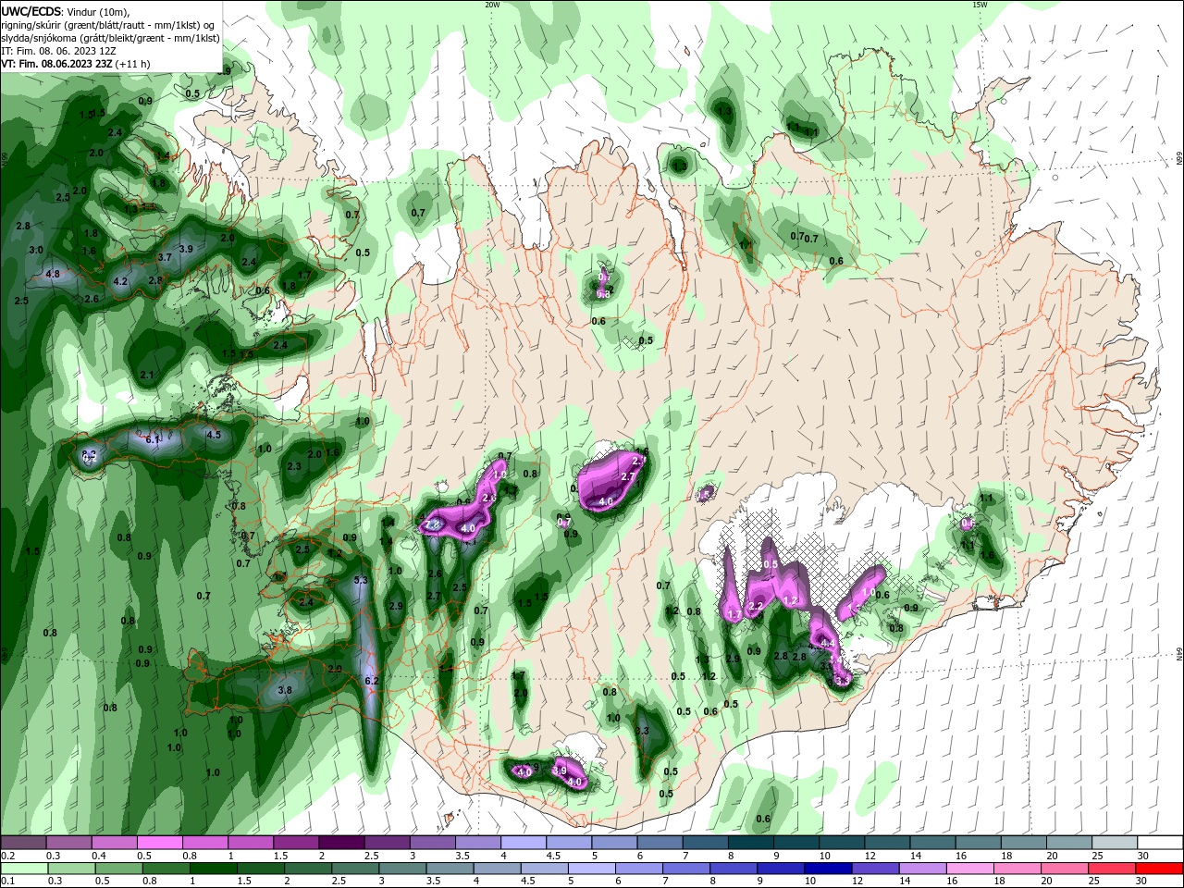Click lower legend red swatch between 25 and 30
1184x888 pixels.
click(x=1111, y=869)
